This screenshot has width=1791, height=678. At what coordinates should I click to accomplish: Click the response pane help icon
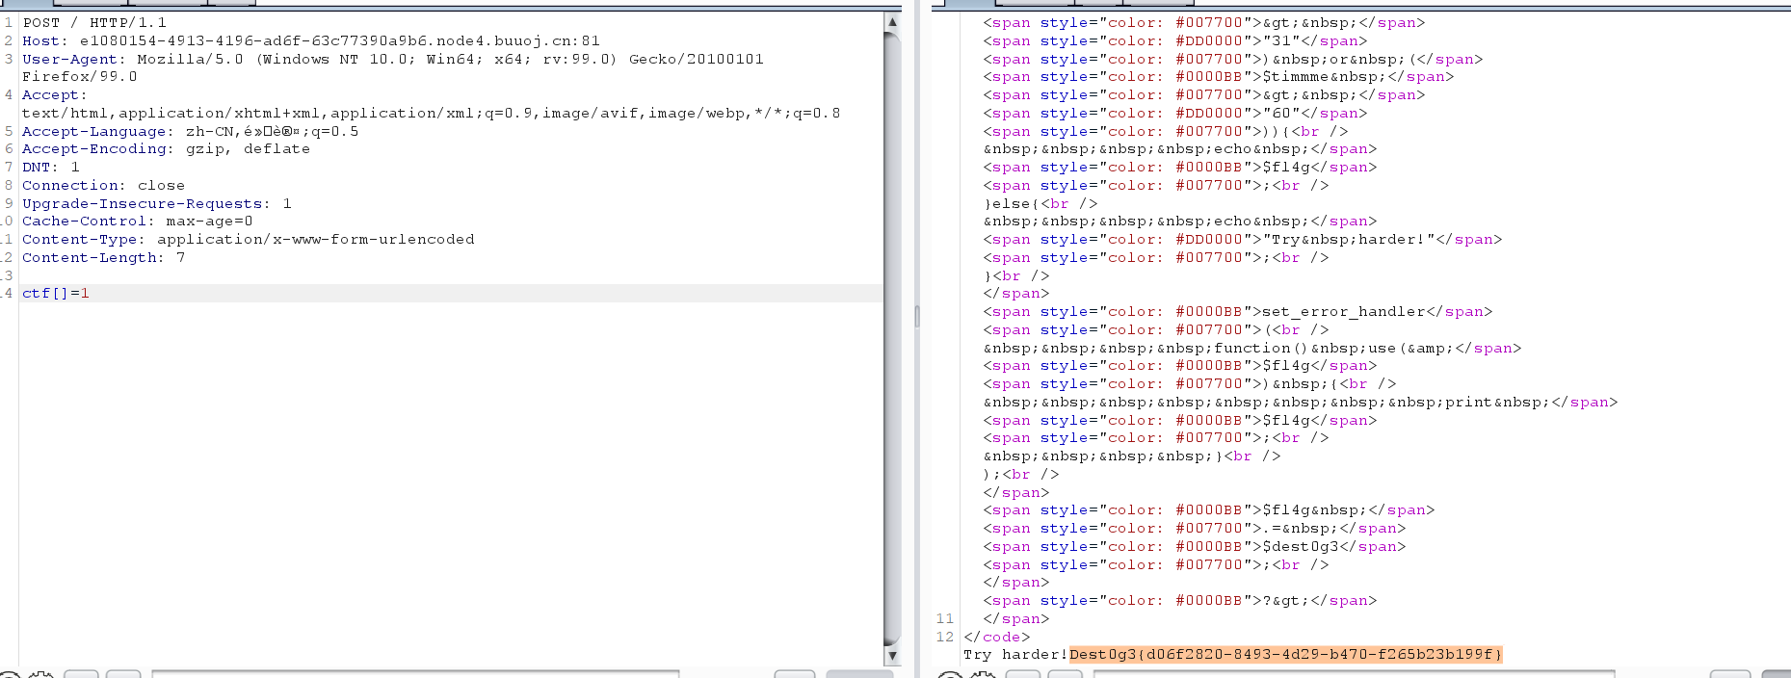tap(949, 675)
